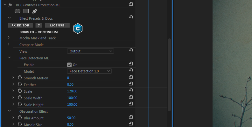Click the LICENSE button

tap(57, 25)
